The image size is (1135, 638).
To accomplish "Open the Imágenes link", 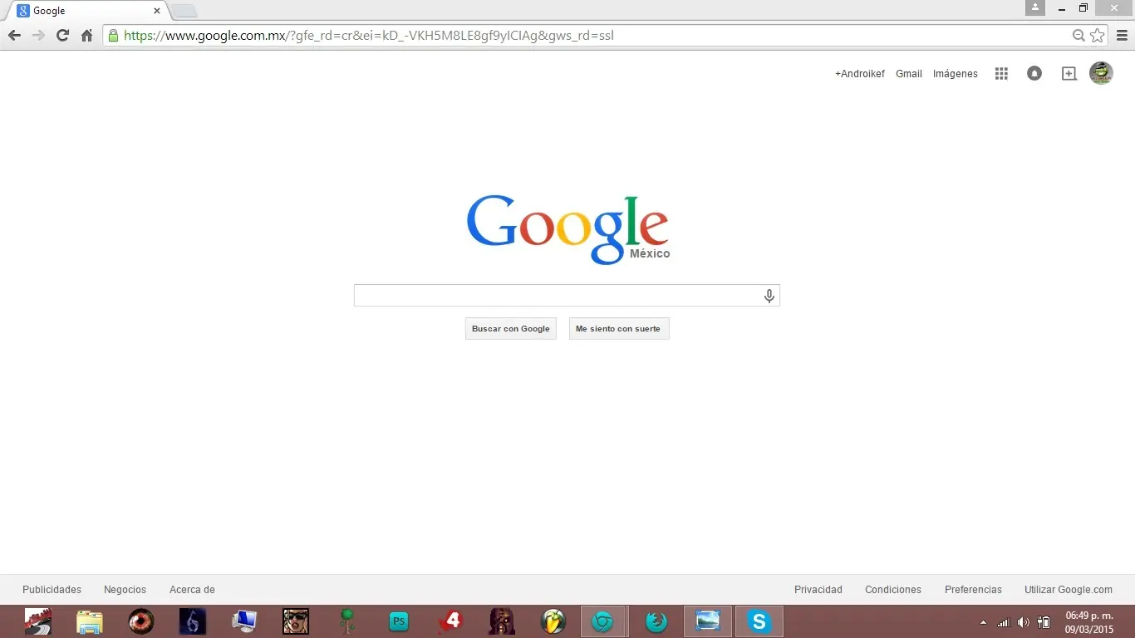I will (x=956, y=74).
